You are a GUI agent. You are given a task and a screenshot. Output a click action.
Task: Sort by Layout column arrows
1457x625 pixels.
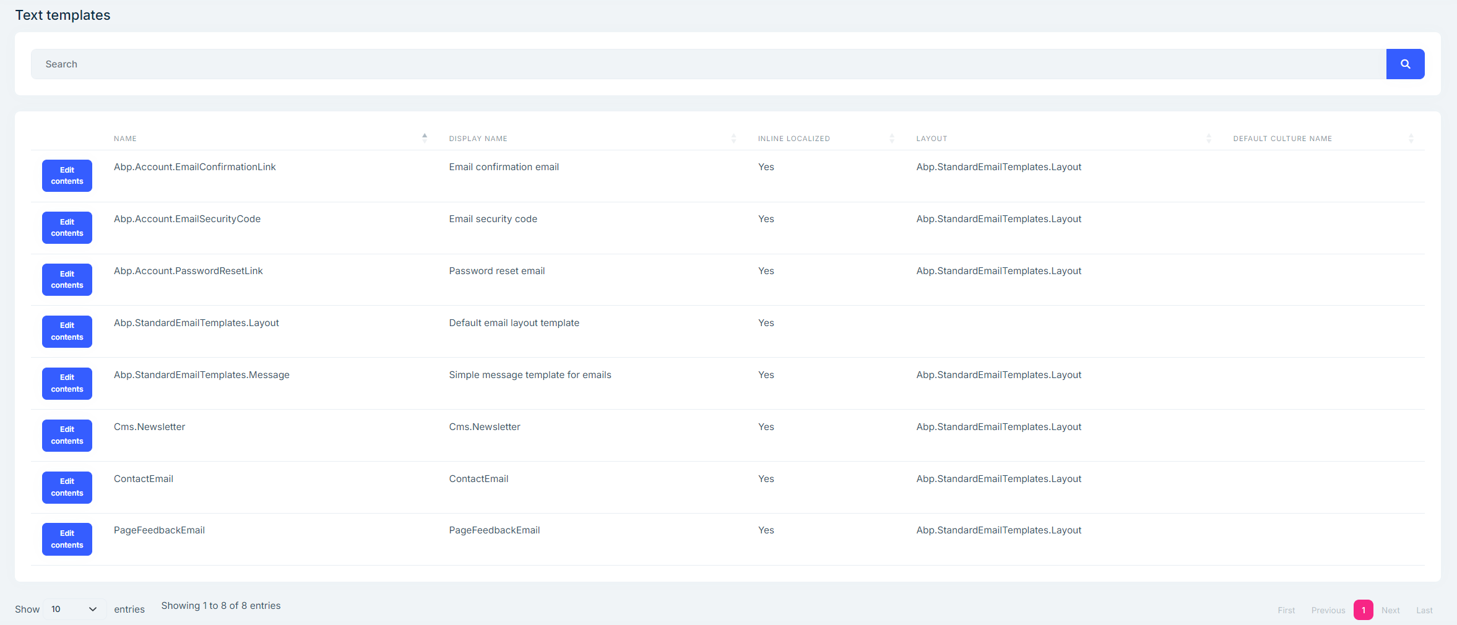[1209, 138]
